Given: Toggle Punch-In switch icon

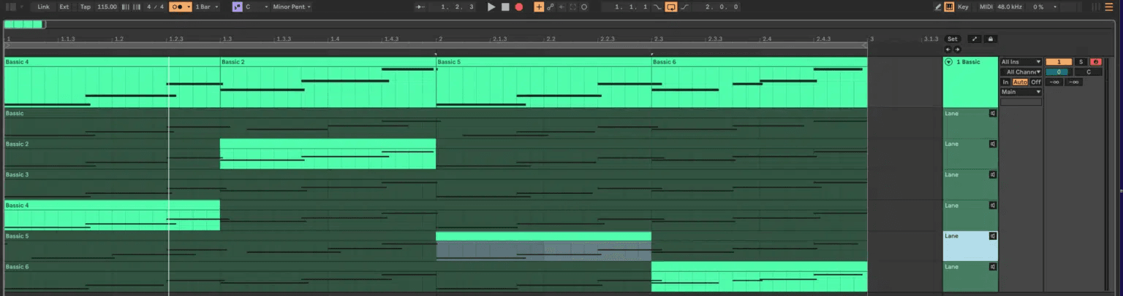Looking at the screenshot, I should [657, 7].
